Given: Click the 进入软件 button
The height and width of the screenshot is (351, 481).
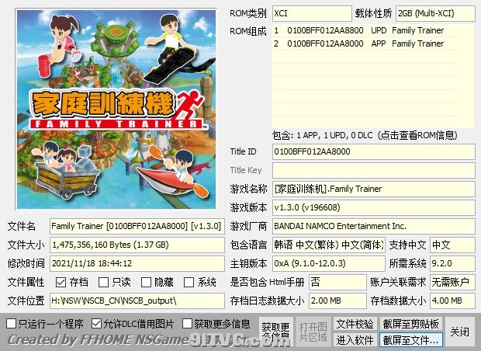Looking at the screenshot, I should [355, 340].
